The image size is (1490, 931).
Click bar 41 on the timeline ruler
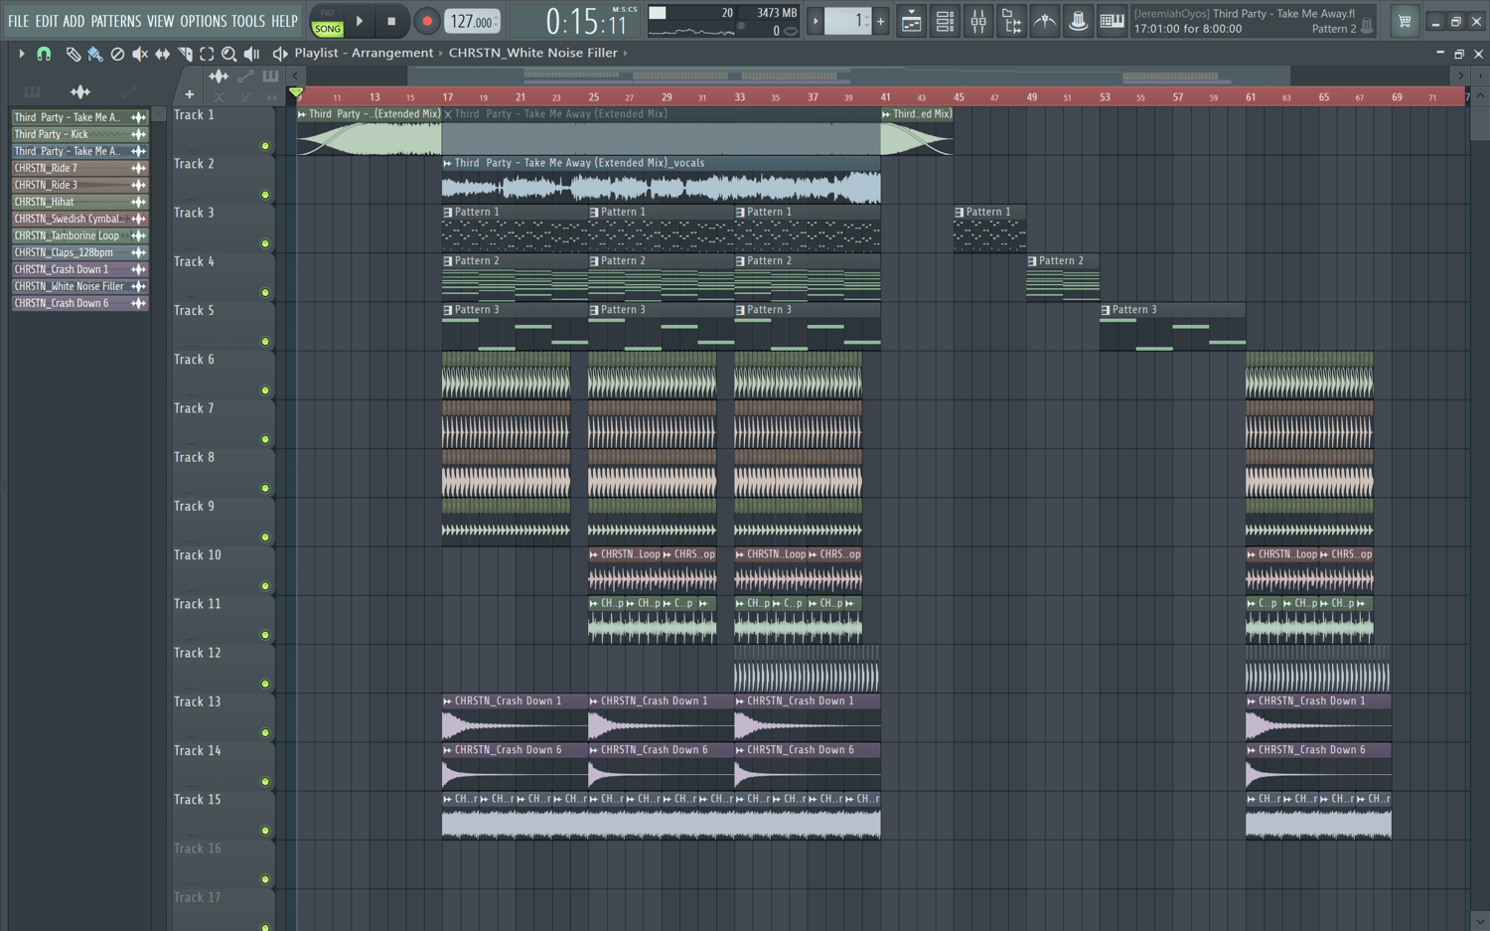click(x=885, y=96)
